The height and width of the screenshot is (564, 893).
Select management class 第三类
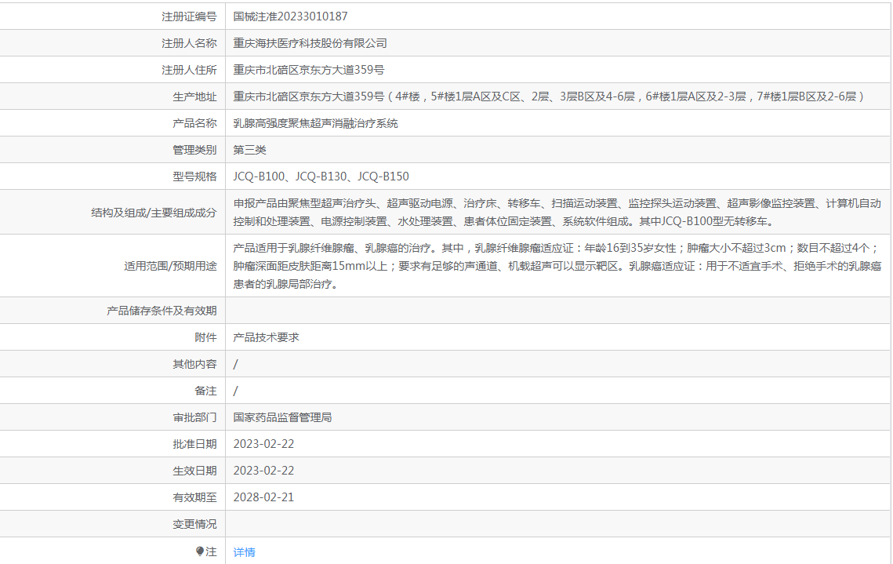[x=249, y=150]
